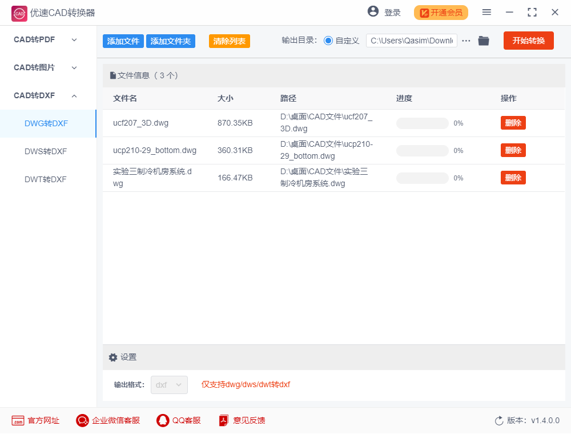This screenshot has width=571, height=434.
Task: Expand the CAD转图片 category
Action: (x=74, y=67)
